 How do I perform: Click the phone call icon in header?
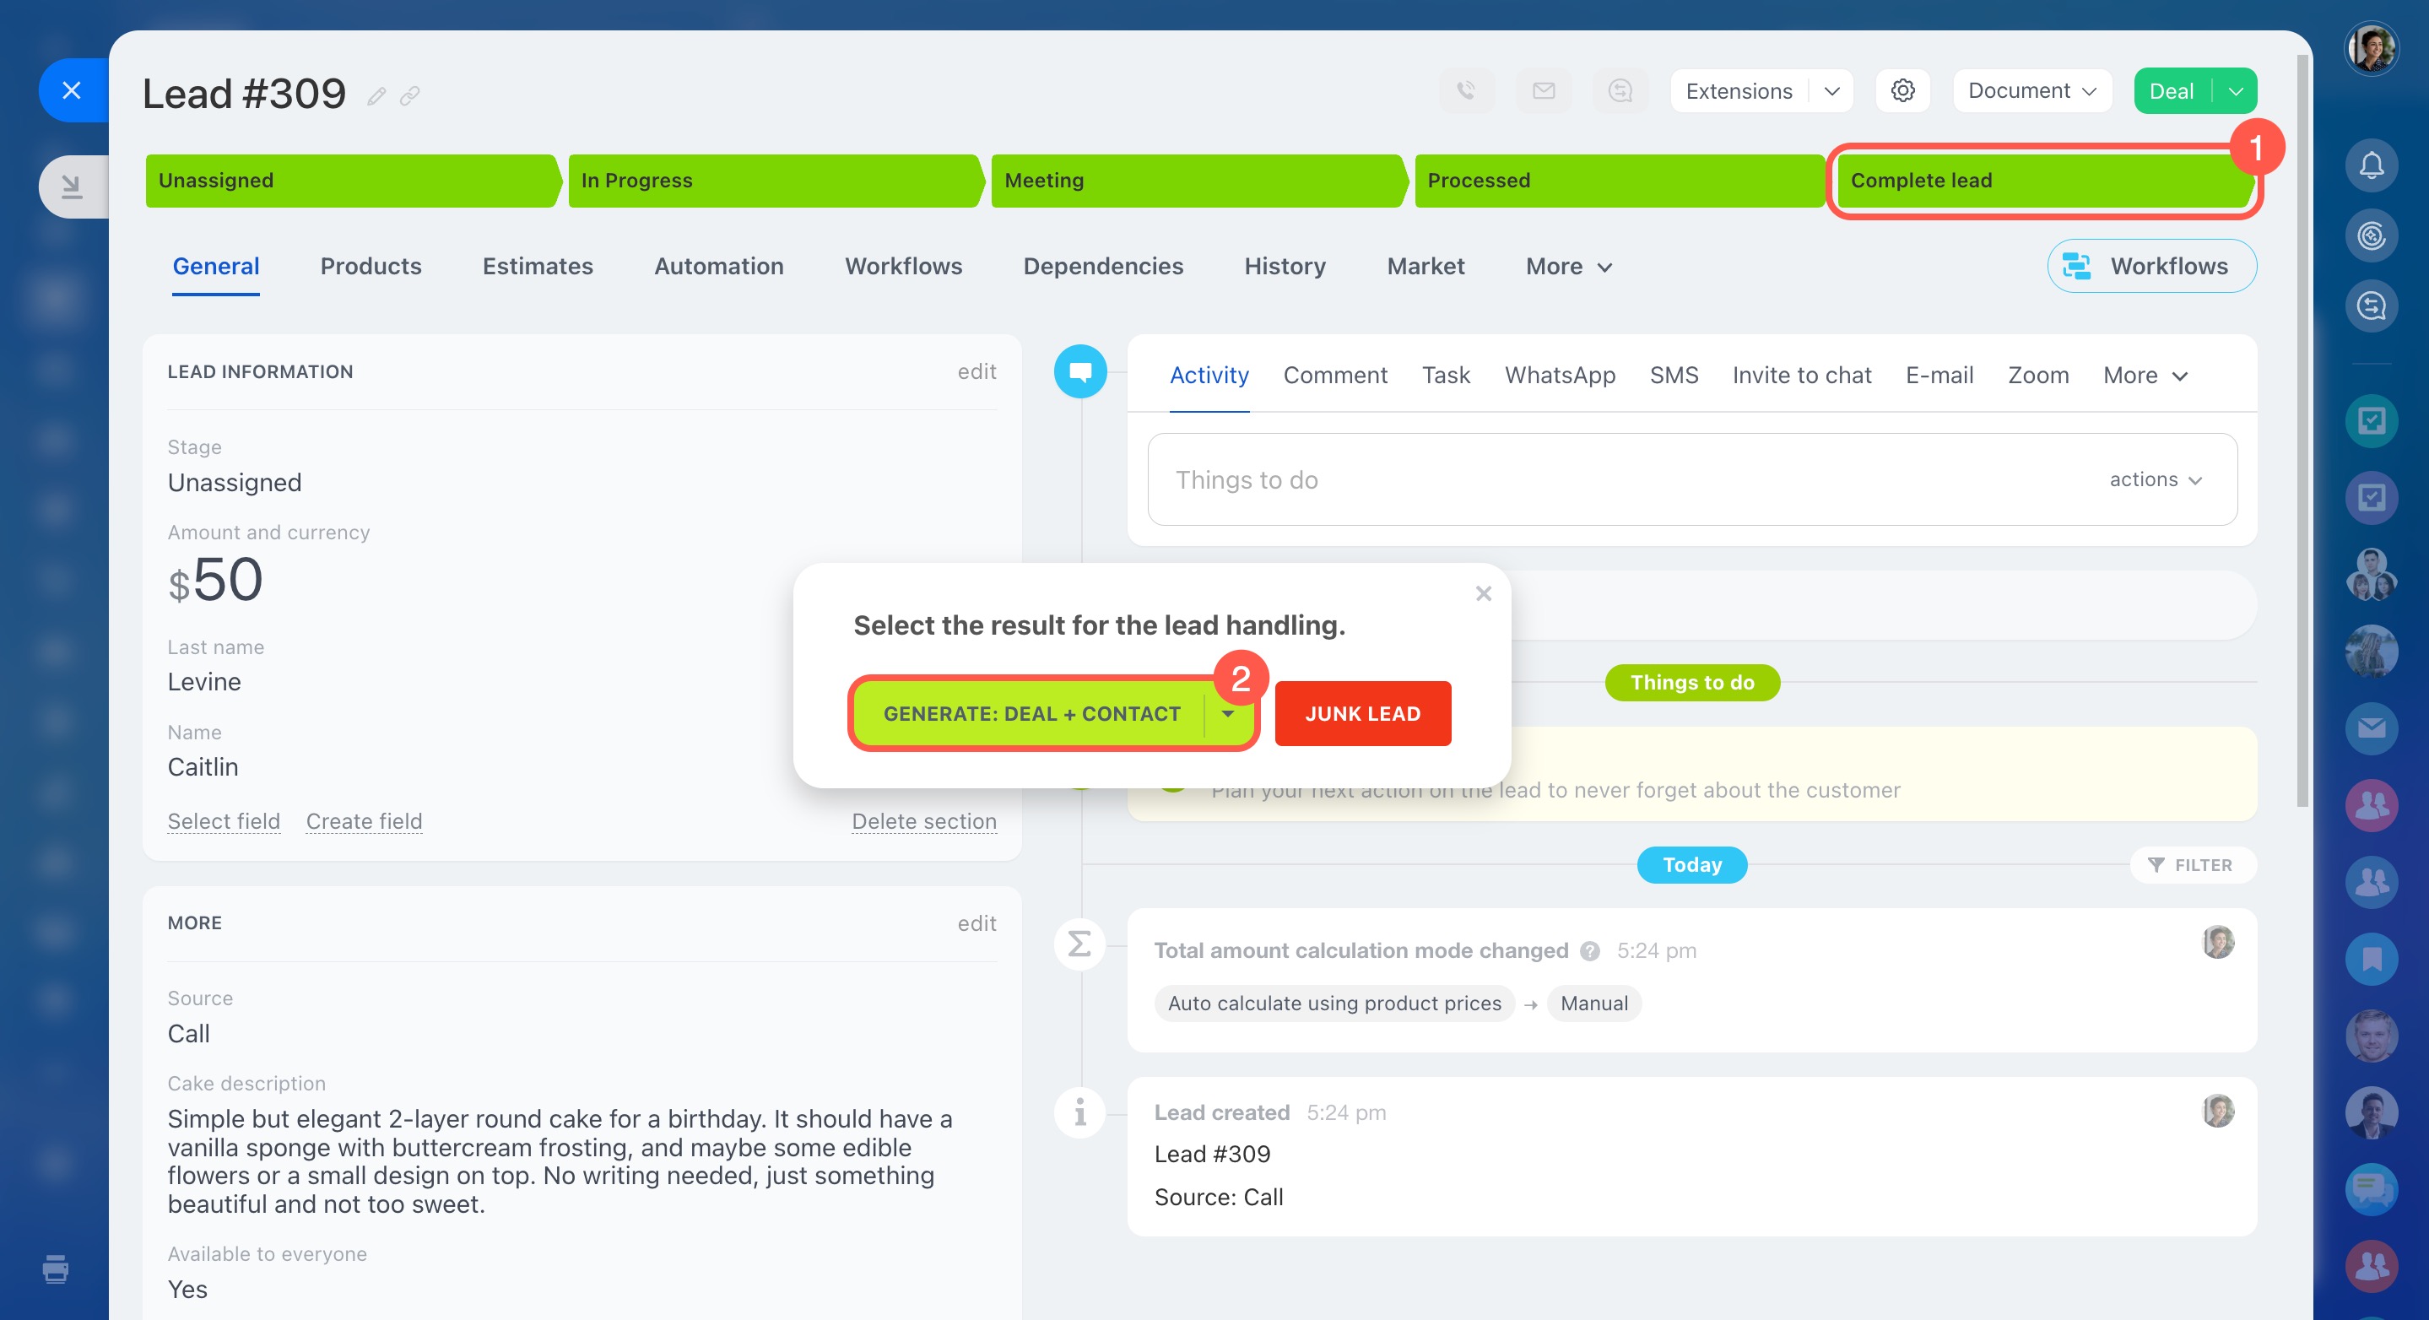pos(1465,90)
